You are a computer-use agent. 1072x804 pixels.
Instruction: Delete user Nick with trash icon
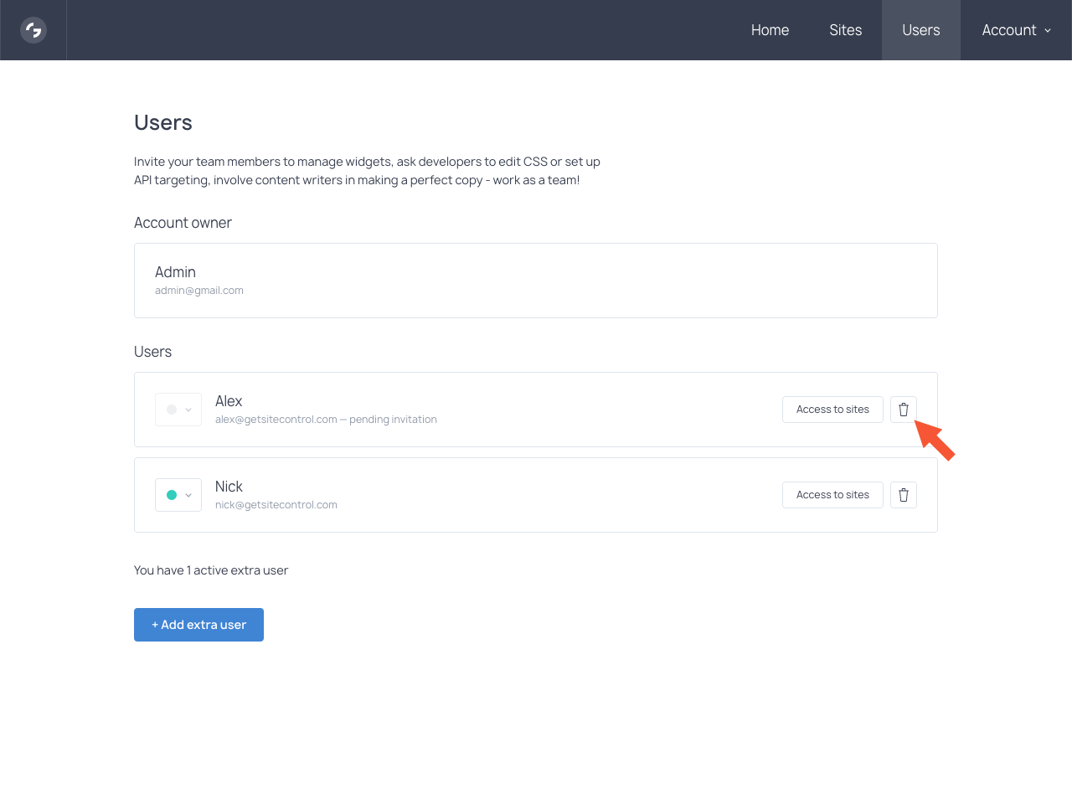903,495
